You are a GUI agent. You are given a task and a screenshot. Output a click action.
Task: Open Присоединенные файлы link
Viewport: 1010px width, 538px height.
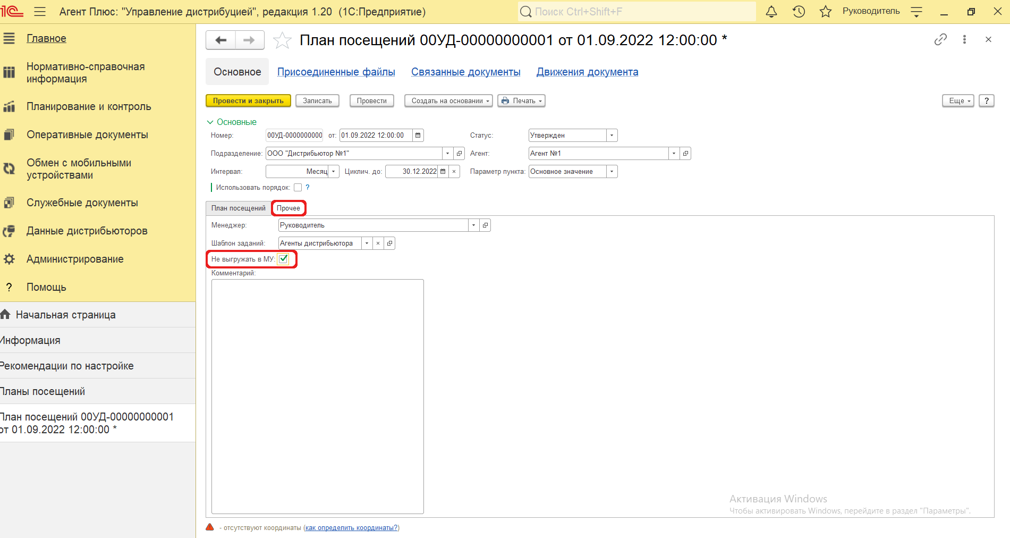(336, 72)
